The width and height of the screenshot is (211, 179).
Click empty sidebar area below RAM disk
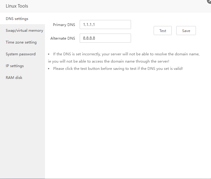tap(22, 127)
